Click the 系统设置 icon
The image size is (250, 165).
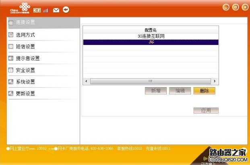(x=11, y=82)
